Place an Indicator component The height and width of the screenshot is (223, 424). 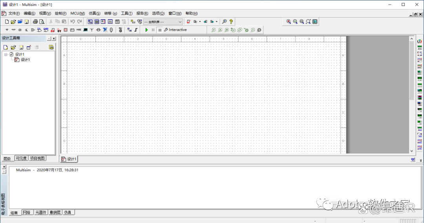[x=66, y=30]
